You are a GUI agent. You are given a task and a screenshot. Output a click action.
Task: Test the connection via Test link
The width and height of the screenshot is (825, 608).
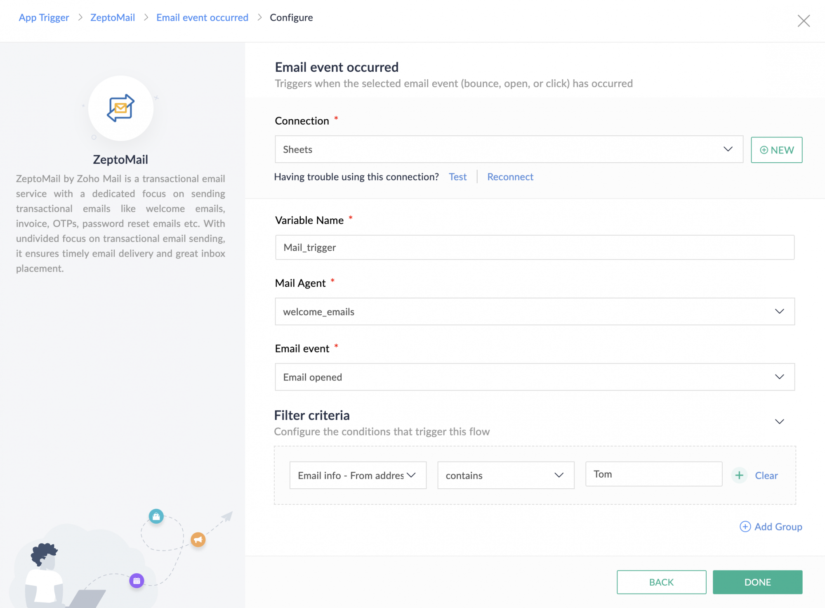[x=457, y=177]
